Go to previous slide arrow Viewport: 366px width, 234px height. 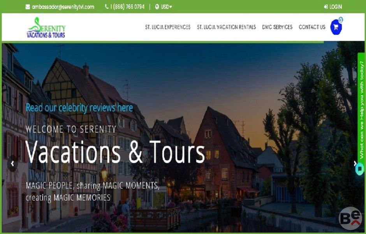coord(12,164)
